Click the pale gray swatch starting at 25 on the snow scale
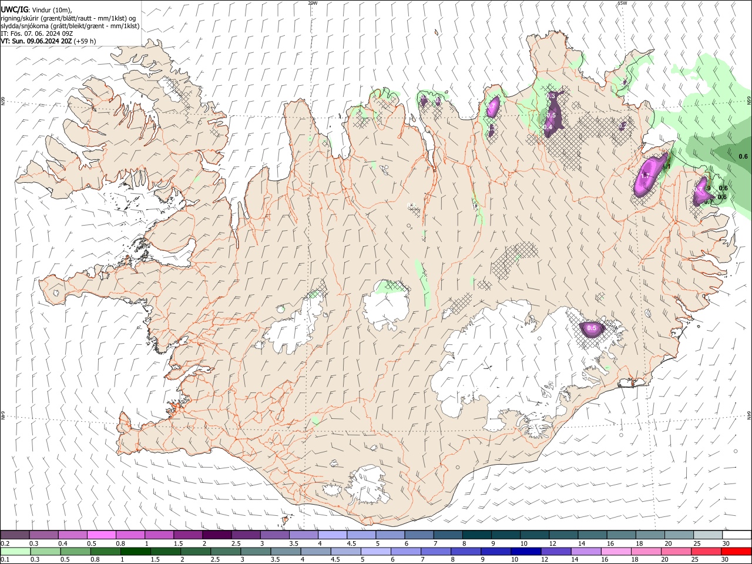Image resolution: width=752 pixels, height=564 pixels. (x=709, y=535)
